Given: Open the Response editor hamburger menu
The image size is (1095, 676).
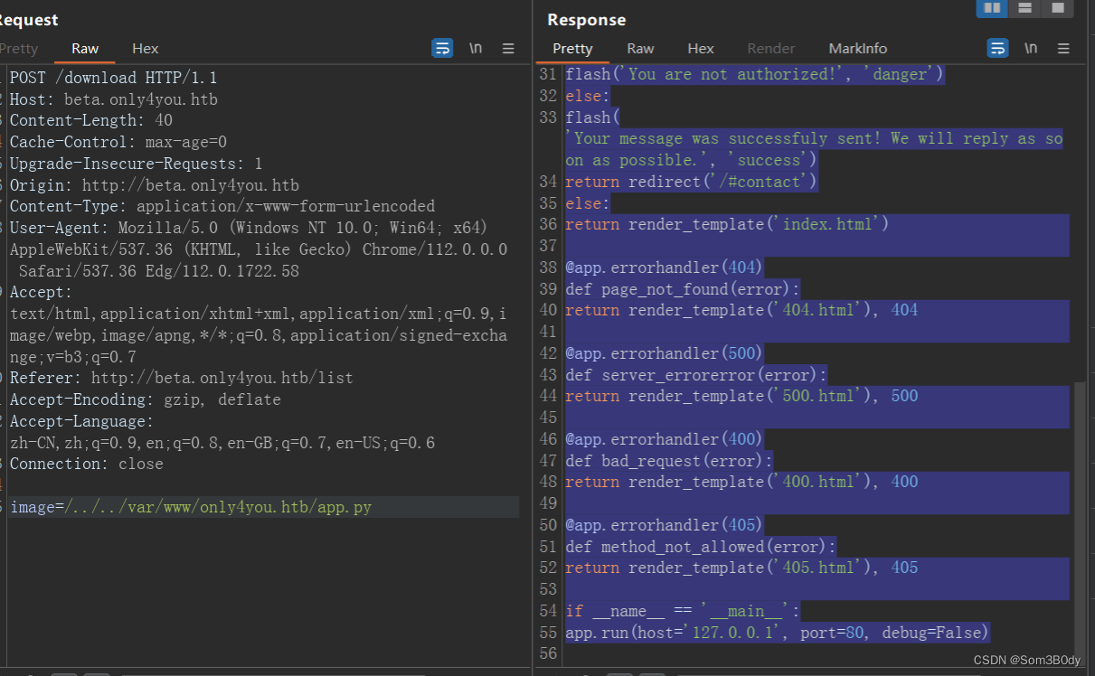Looking at the screenshot, I should [x=1063, y=48].
